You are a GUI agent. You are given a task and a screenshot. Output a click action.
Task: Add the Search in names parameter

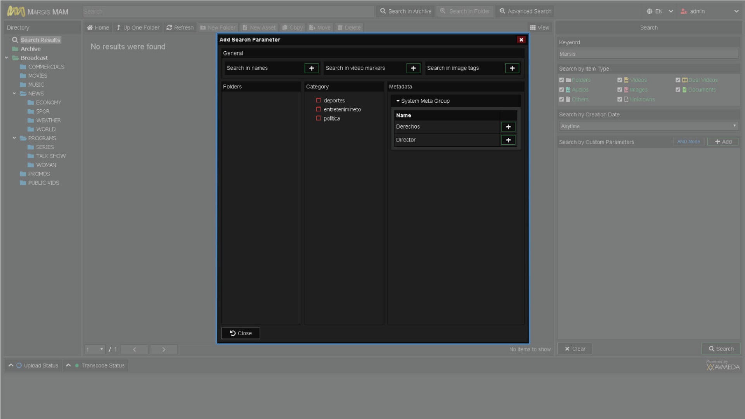click(x=311, y=68)
